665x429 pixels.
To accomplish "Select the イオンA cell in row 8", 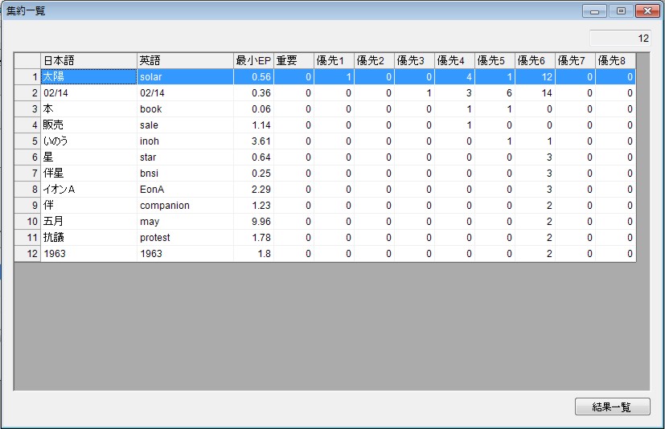I will 88,190.
